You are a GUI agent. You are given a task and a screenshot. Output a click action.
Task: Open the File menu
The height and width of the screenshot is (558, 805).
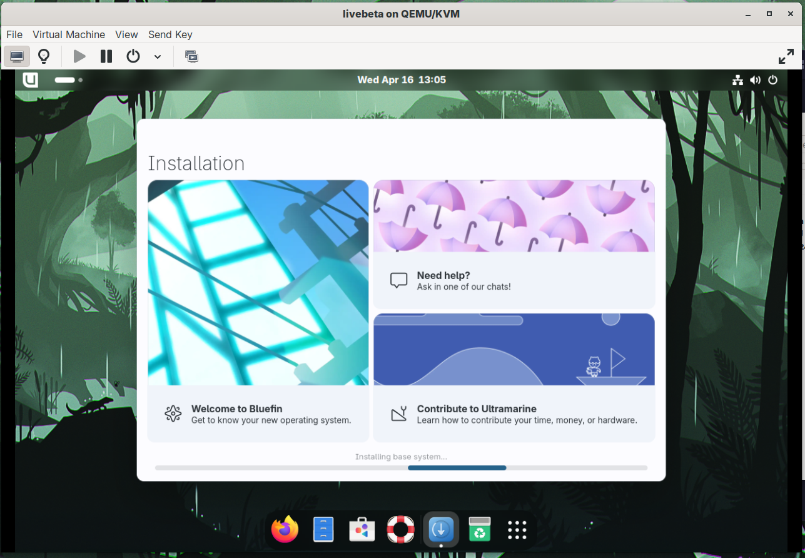pos(14,34)
